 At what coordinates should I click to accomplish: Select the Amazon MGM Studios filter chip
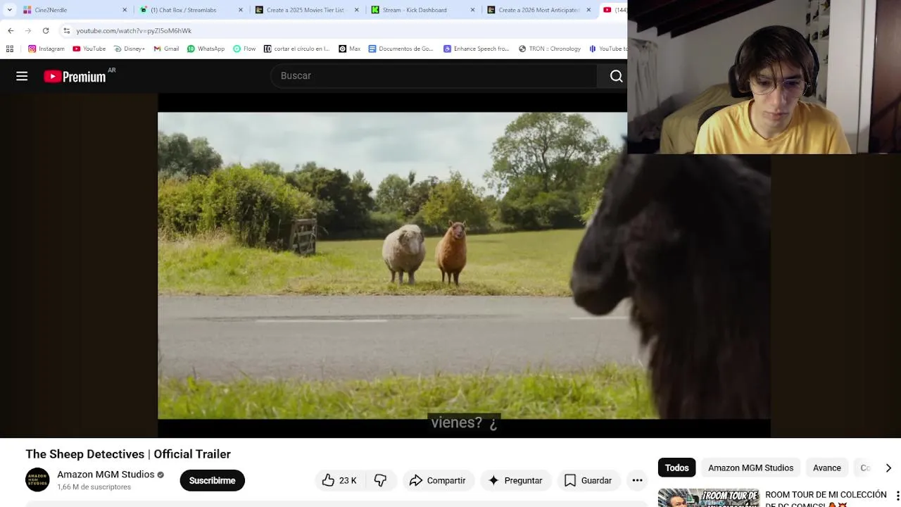tap(750, 468)
